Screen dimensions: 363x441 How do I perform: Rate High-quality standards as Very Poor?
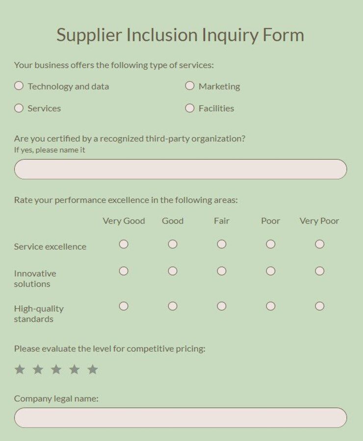319,306
